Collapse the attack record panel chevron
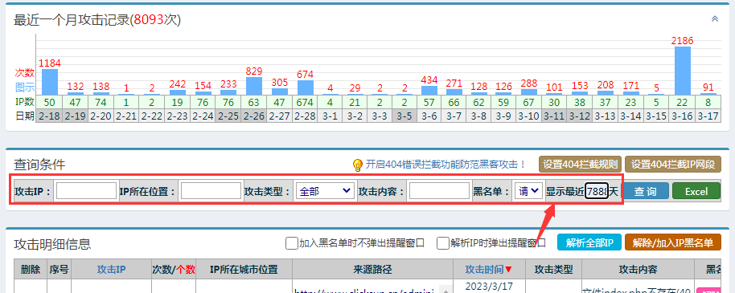This screenshot has height=293, width=735. pos(715,18)
